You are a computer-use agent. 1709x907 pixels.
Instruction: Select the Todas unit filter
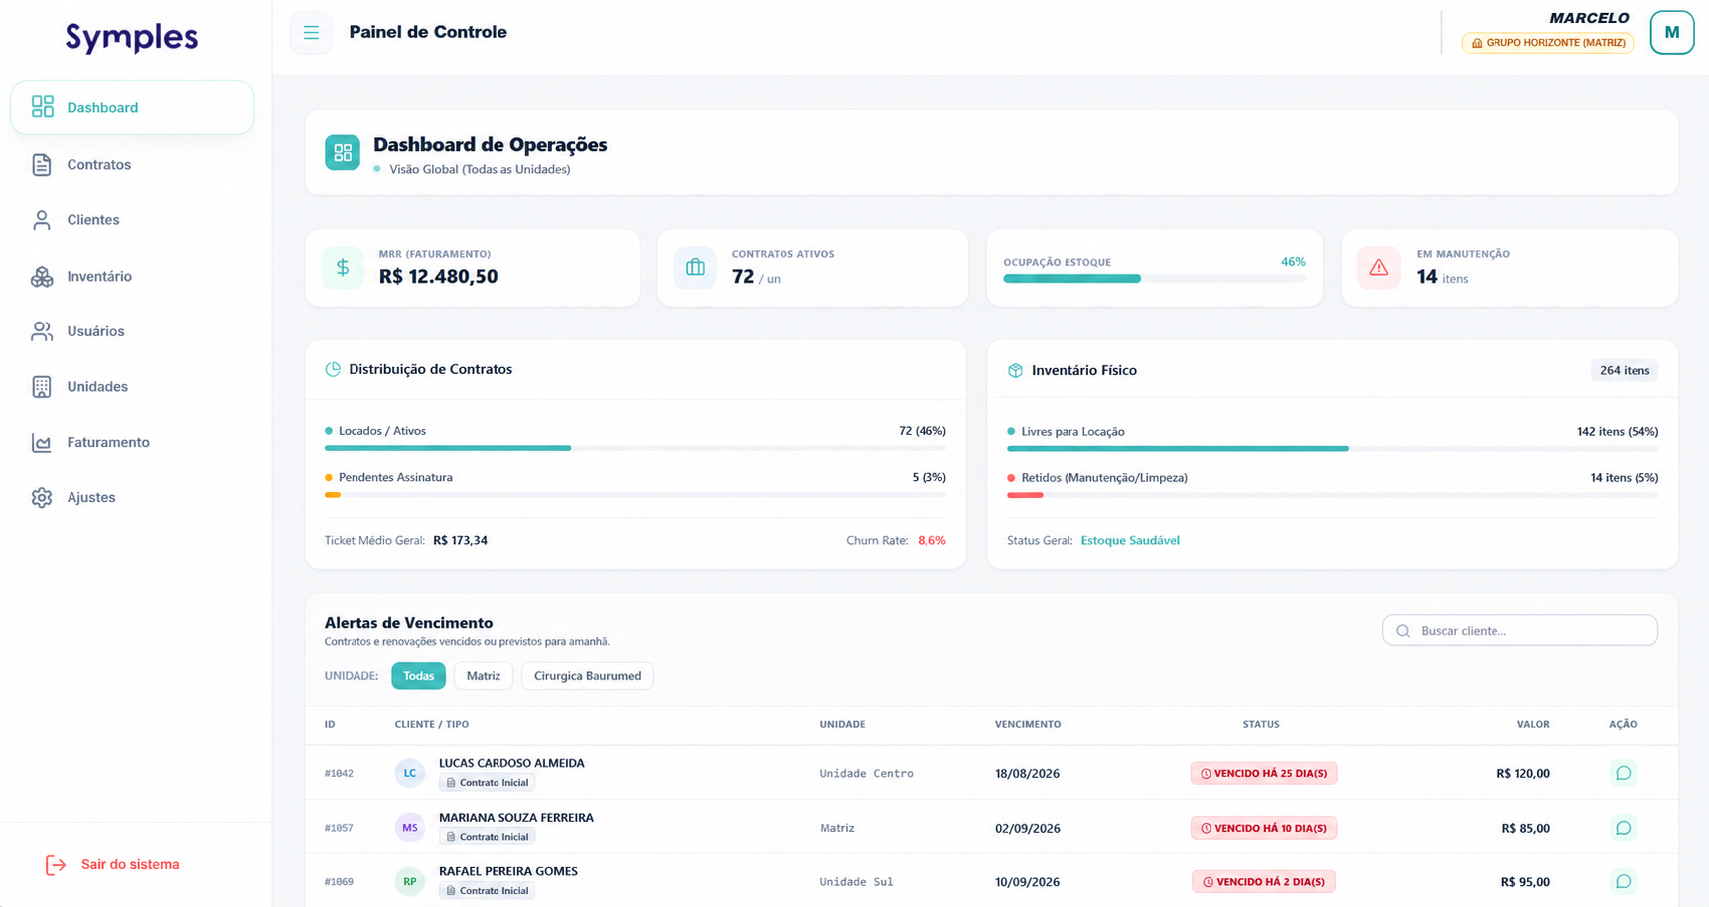(418, 676)
